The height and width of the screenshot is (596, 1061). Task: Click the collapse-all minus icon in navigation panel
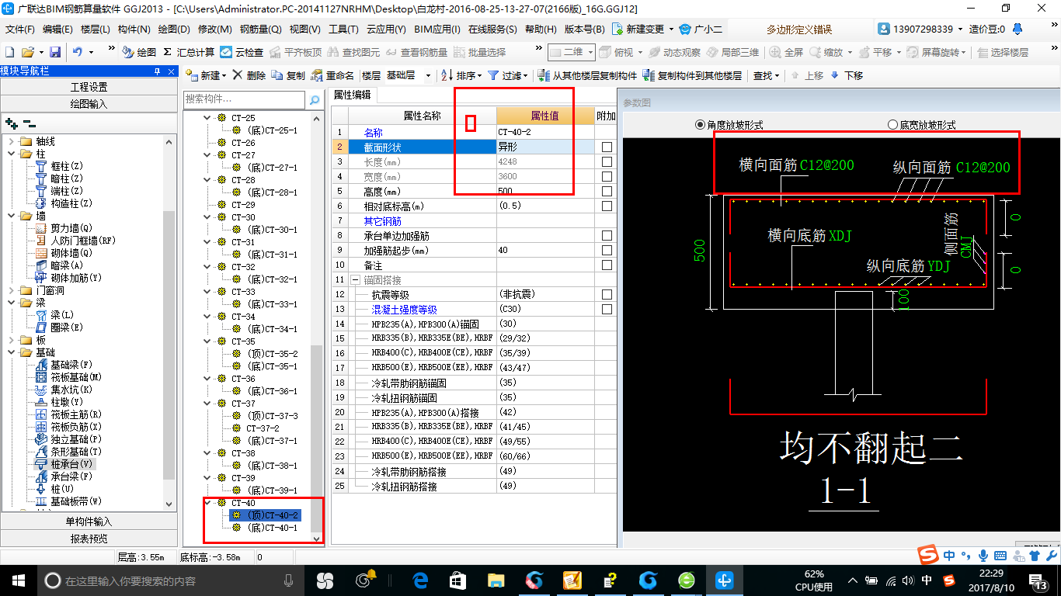pyautogui.click(x=30, y=123)
